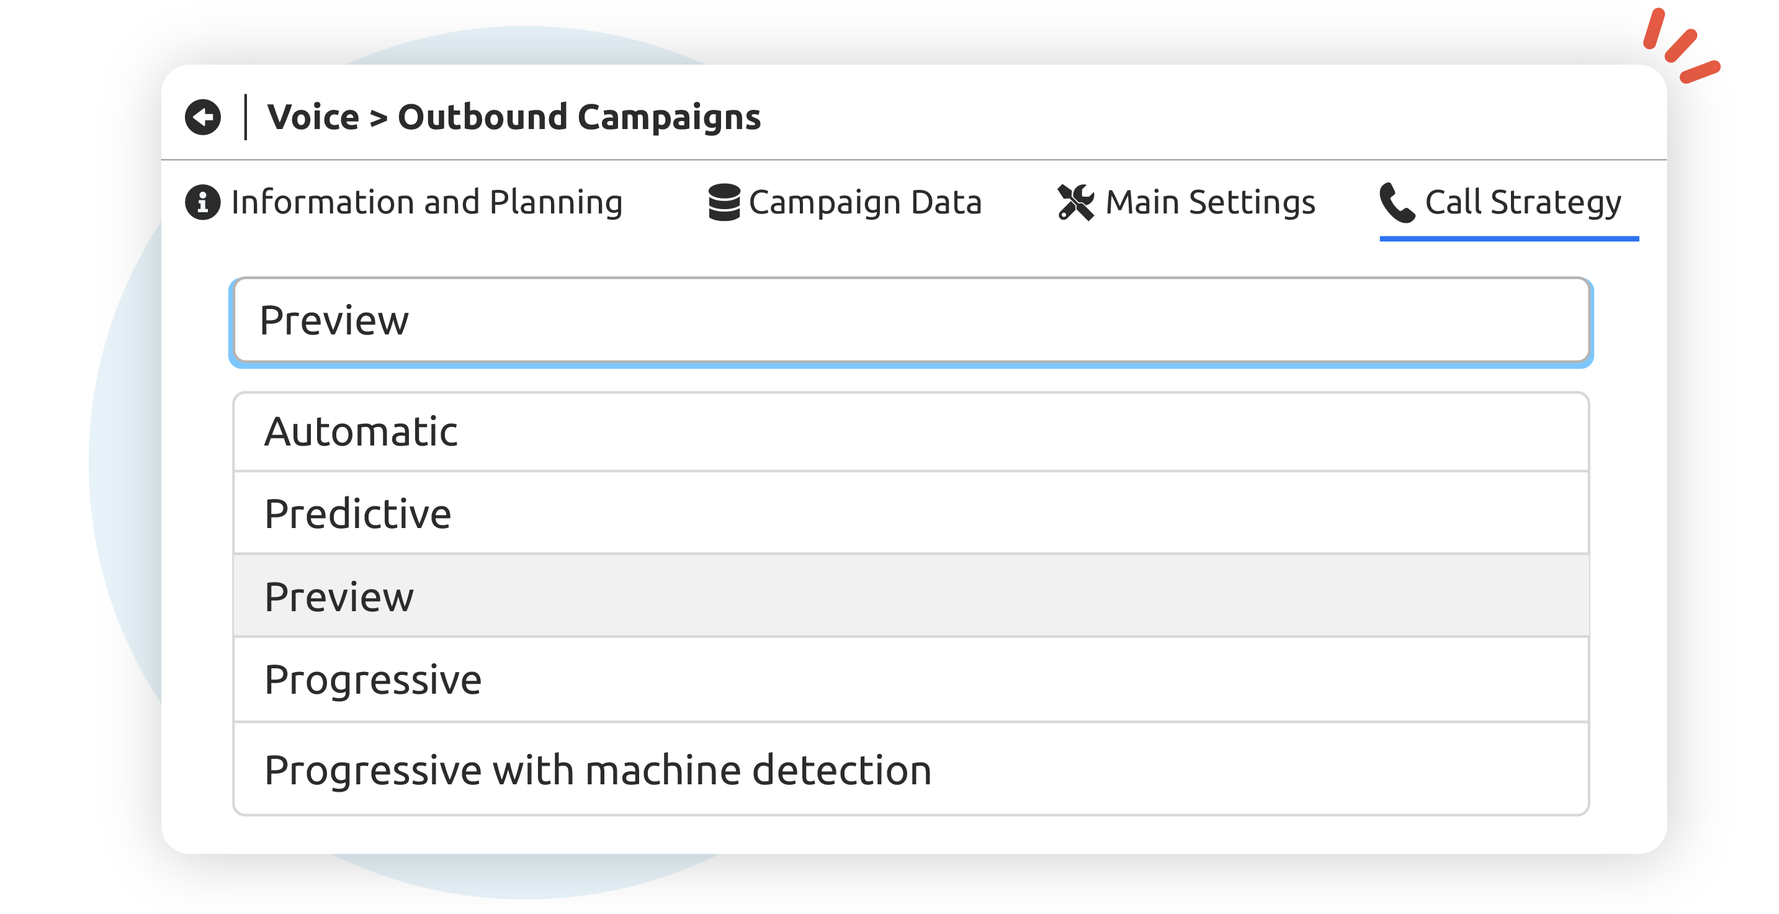
Task: Click the wrench and screwdriver icon
Action: 1075,202
